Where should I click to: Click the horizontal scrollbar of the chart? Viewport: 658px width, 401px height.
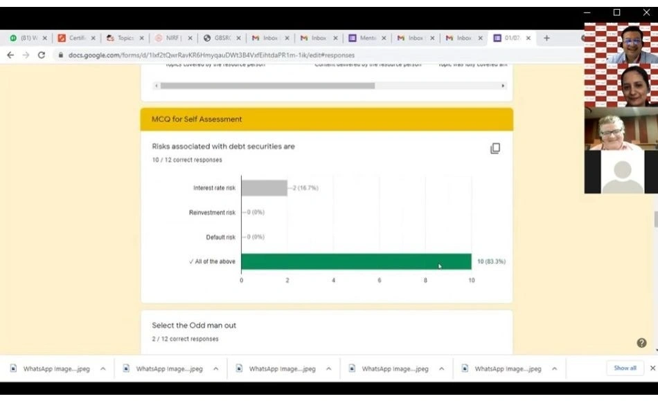pyautogui.click(x=267, y=86)
